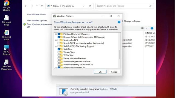Click the installed programs summary icon

click(64, 92)
